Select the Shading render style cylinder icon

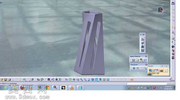[x=100, y=80]
